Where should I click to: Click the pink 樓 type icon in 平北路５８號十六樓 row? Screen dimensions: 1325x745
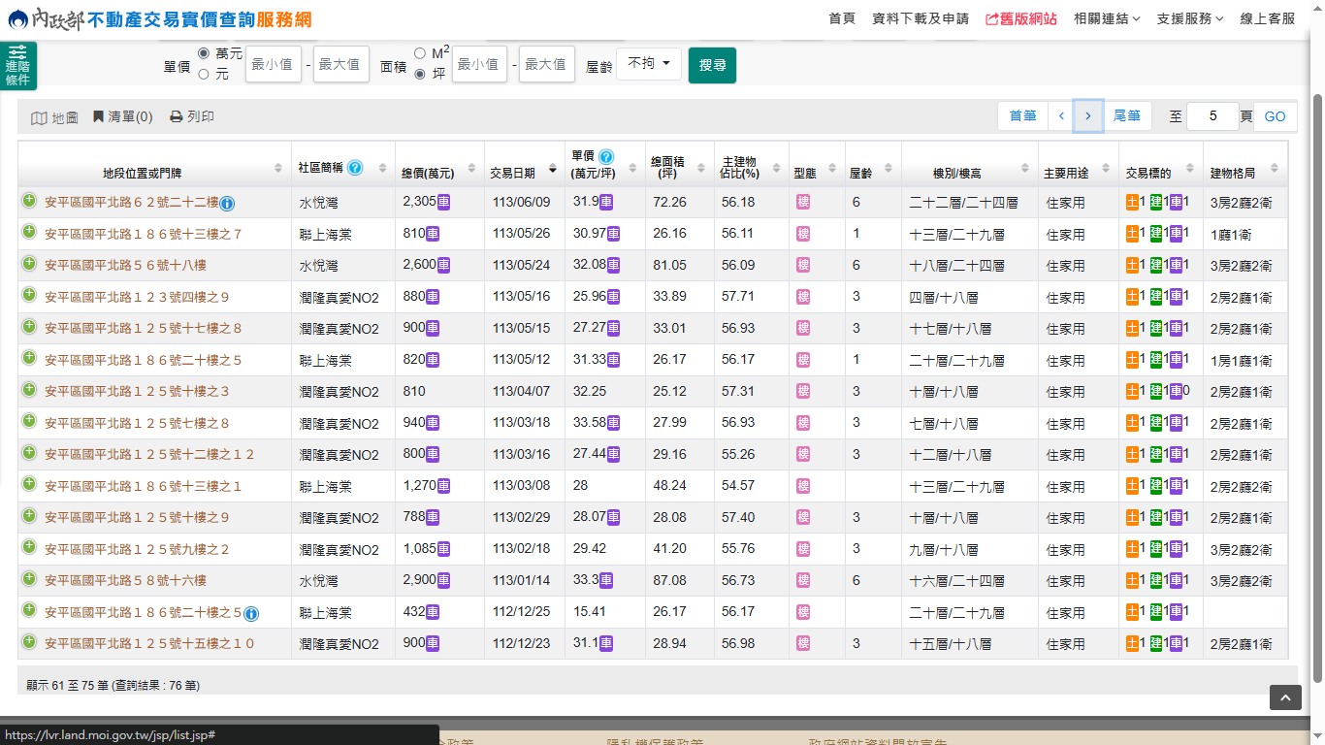803,580
